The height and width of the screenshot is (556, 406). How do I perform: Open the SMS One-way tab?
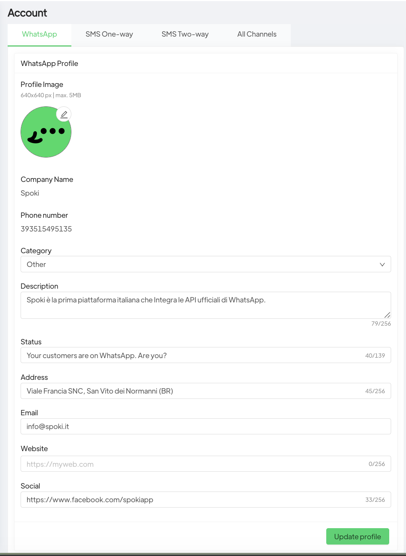[x=109, y=34]
